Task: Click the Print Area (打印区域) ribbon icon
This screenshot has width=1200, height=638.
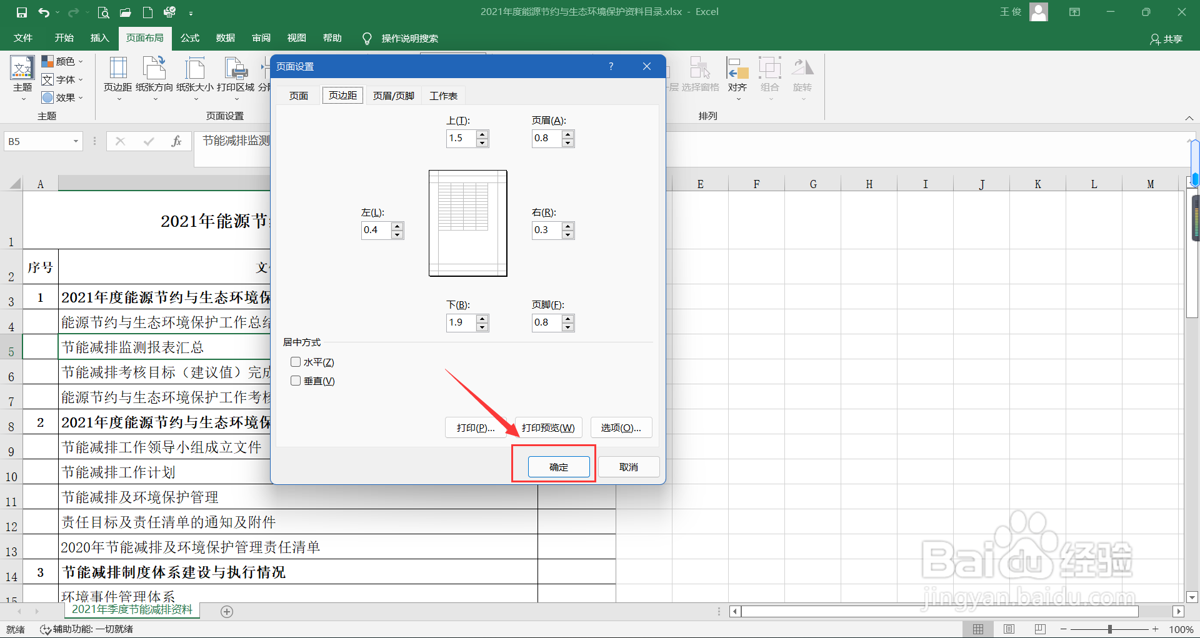Action: tap(236, 68)
